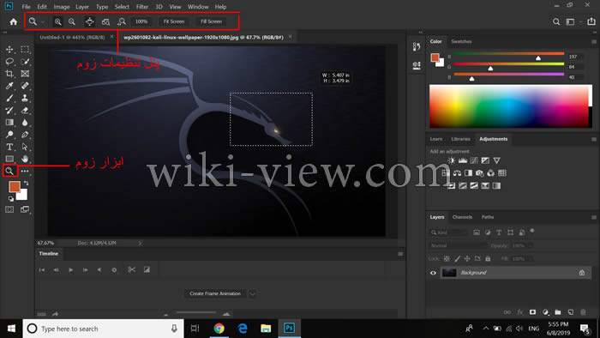Screen dimensions: 600x338
Task: Toggle layer filtering on/off switch
Action: point(532,232)
